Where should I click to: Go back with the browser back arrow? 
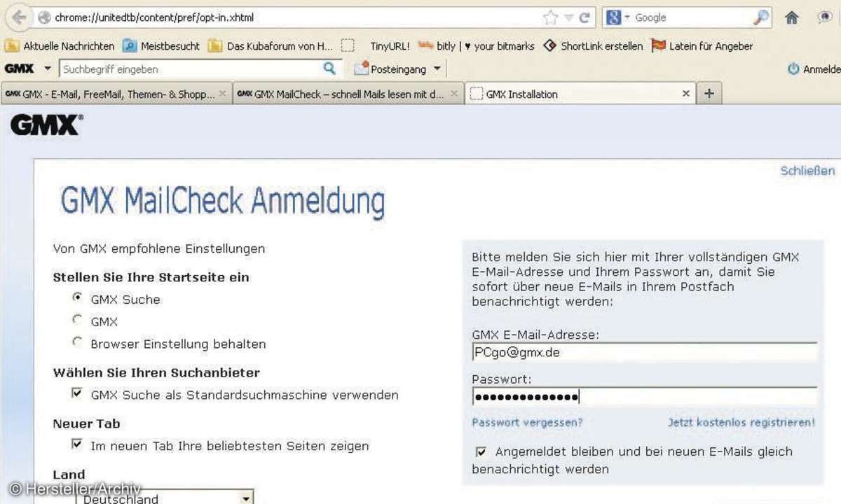pyautogui.click(x=20, y=17)
